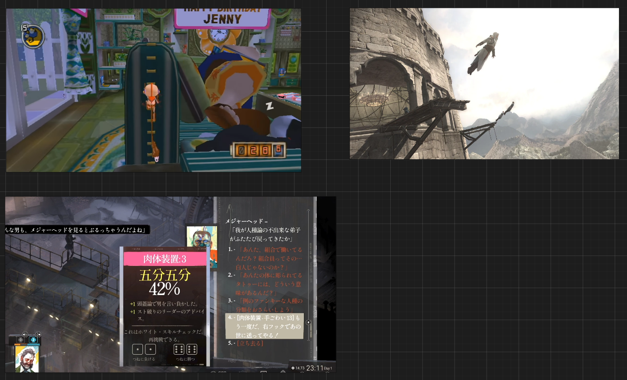The image size is (627, 380).
Task: Click the dialogue scrollbar round handle
Action: 308,322
